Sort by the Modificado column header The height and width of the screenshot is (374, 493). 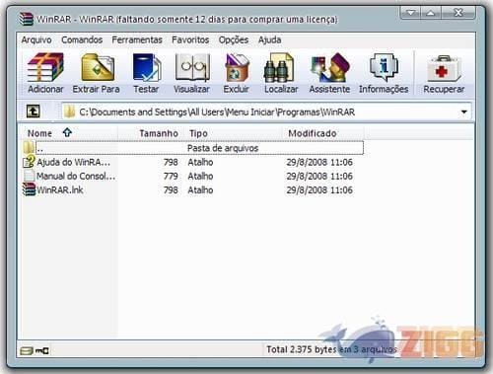click(x=313, y=133)
